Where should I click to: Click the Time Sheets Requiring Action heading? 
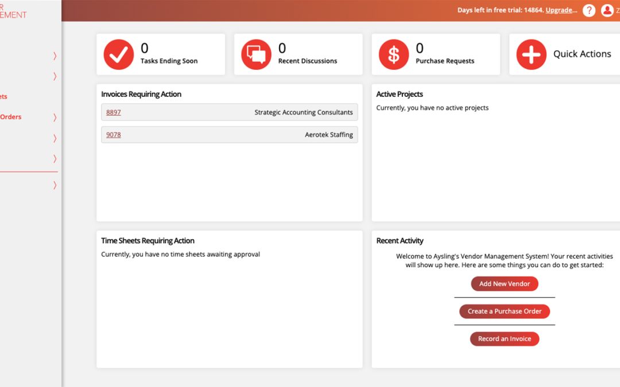point(148,240)
